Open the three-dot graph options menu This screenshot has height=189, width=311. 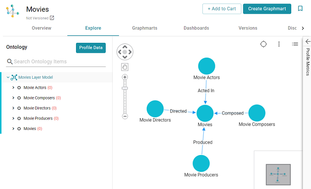point(279,44)
